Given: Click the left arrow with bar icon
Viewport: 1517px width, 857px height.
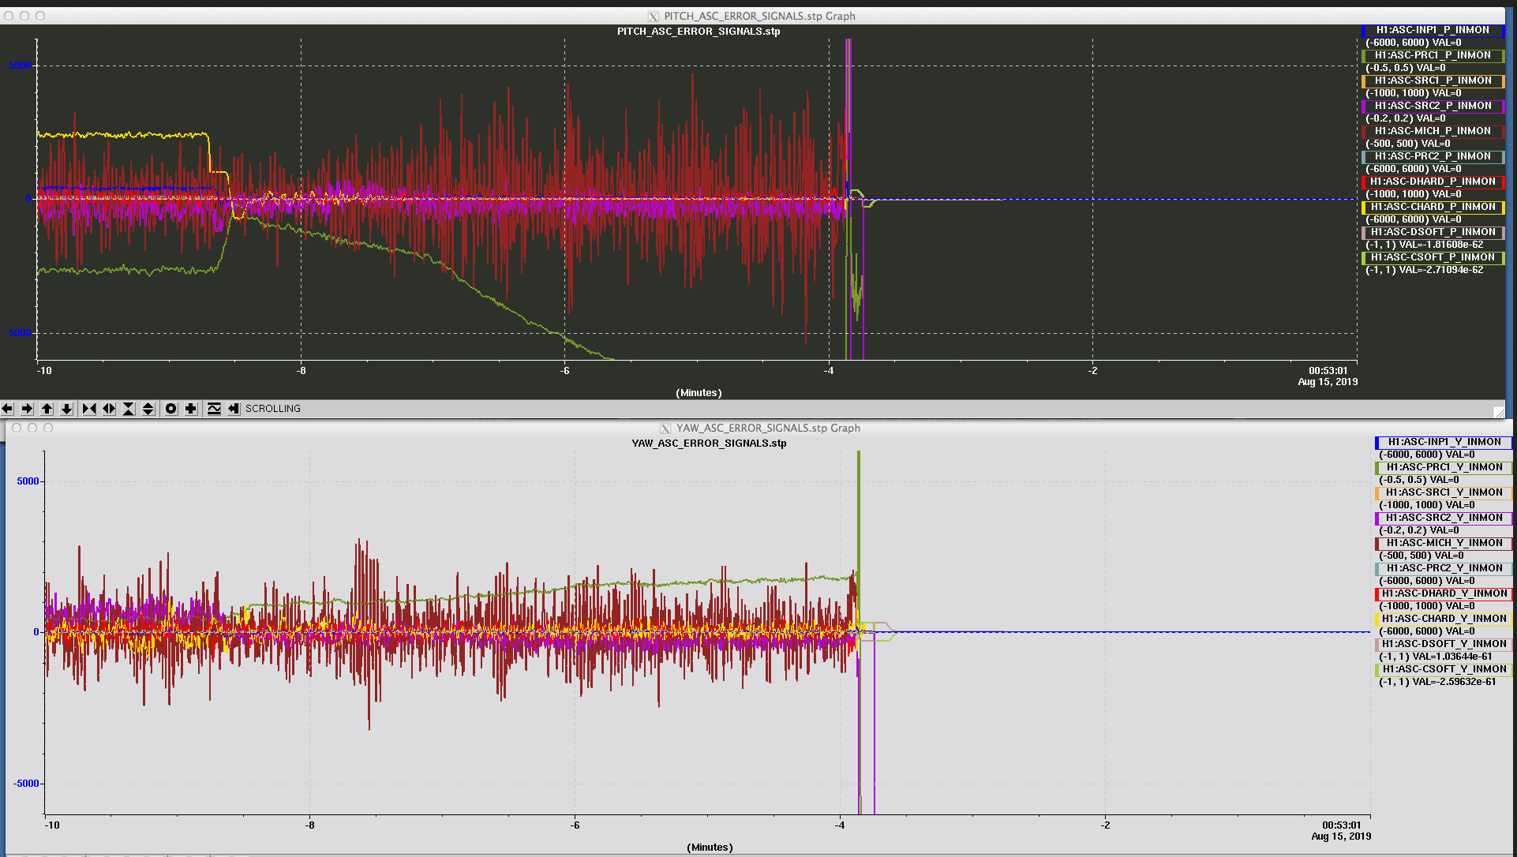Looking at the screenshot, I should tap(234, 409).
